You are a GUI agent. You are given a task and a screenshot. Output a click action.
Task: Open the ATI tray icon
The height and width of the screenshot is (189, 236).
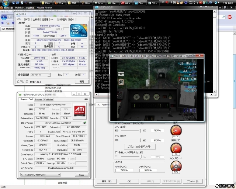pos(201,3)
